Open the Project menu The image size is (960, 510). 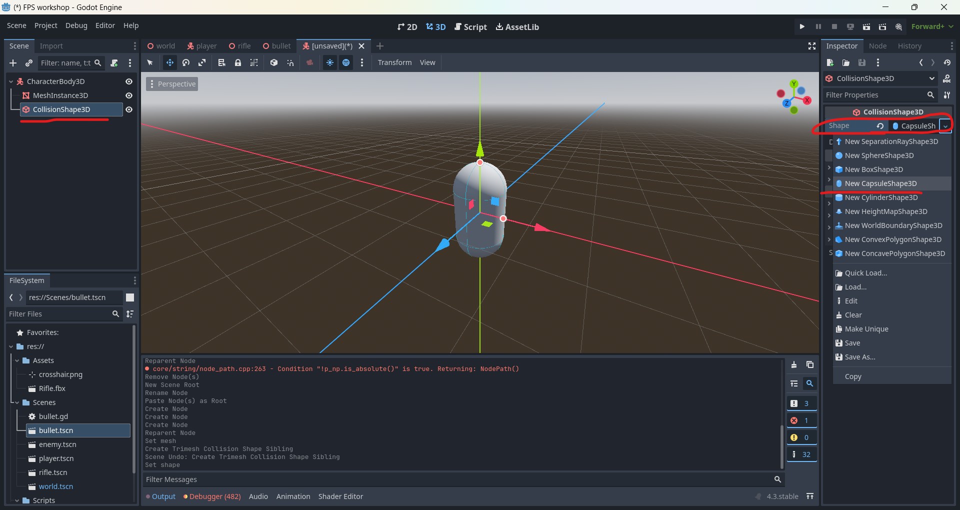pyautogui.click(x=45, y=25)
